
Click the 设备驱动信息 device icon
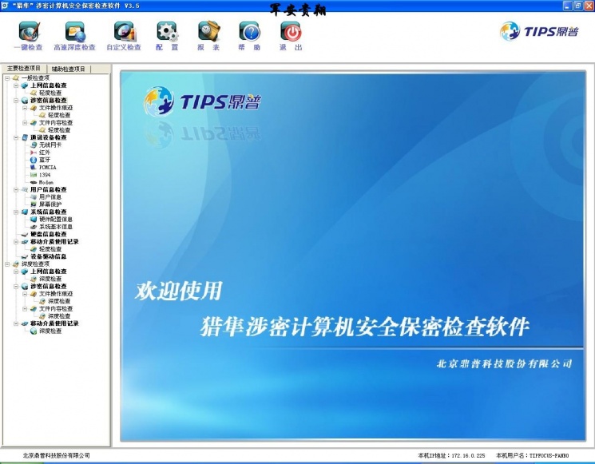(25, 256)
